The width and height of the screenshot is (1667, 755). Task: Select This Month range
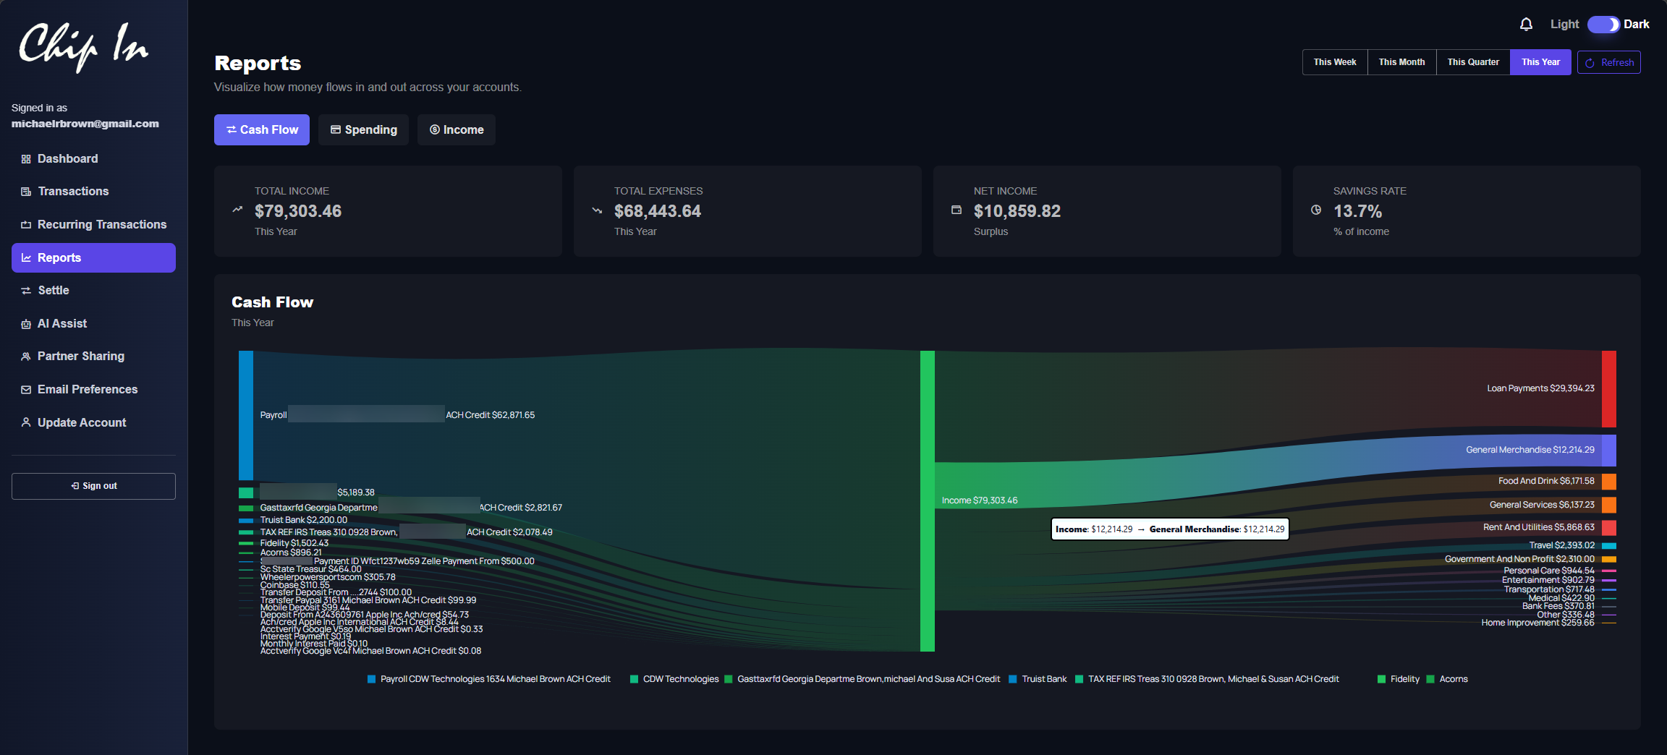click(1401, 62)
